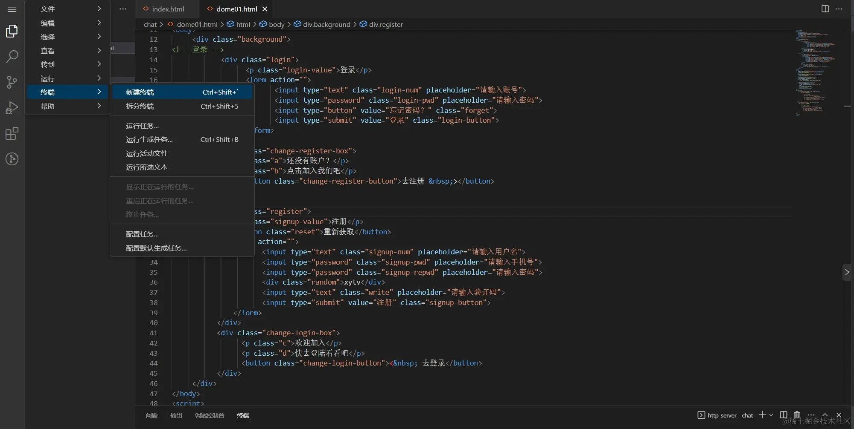Open the 转到 menu
The height and width of the screenshot is (429, 854).
coord(68,64)
